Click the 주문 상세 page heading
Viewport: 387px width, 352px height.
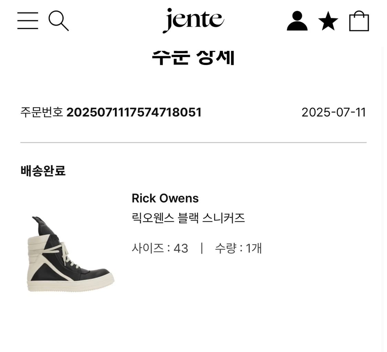pyautogui.click(x=193, y=57)
